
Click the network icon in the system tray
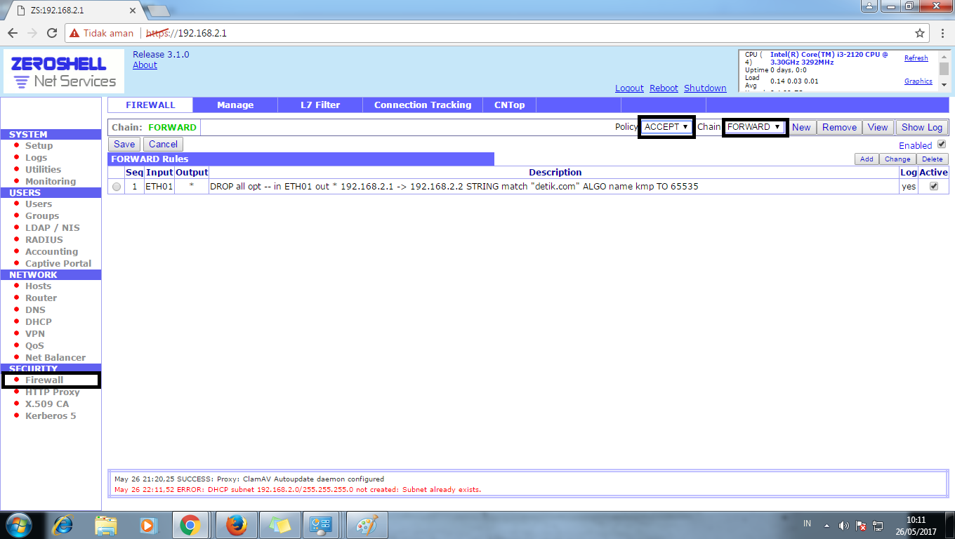coord(878,524)
